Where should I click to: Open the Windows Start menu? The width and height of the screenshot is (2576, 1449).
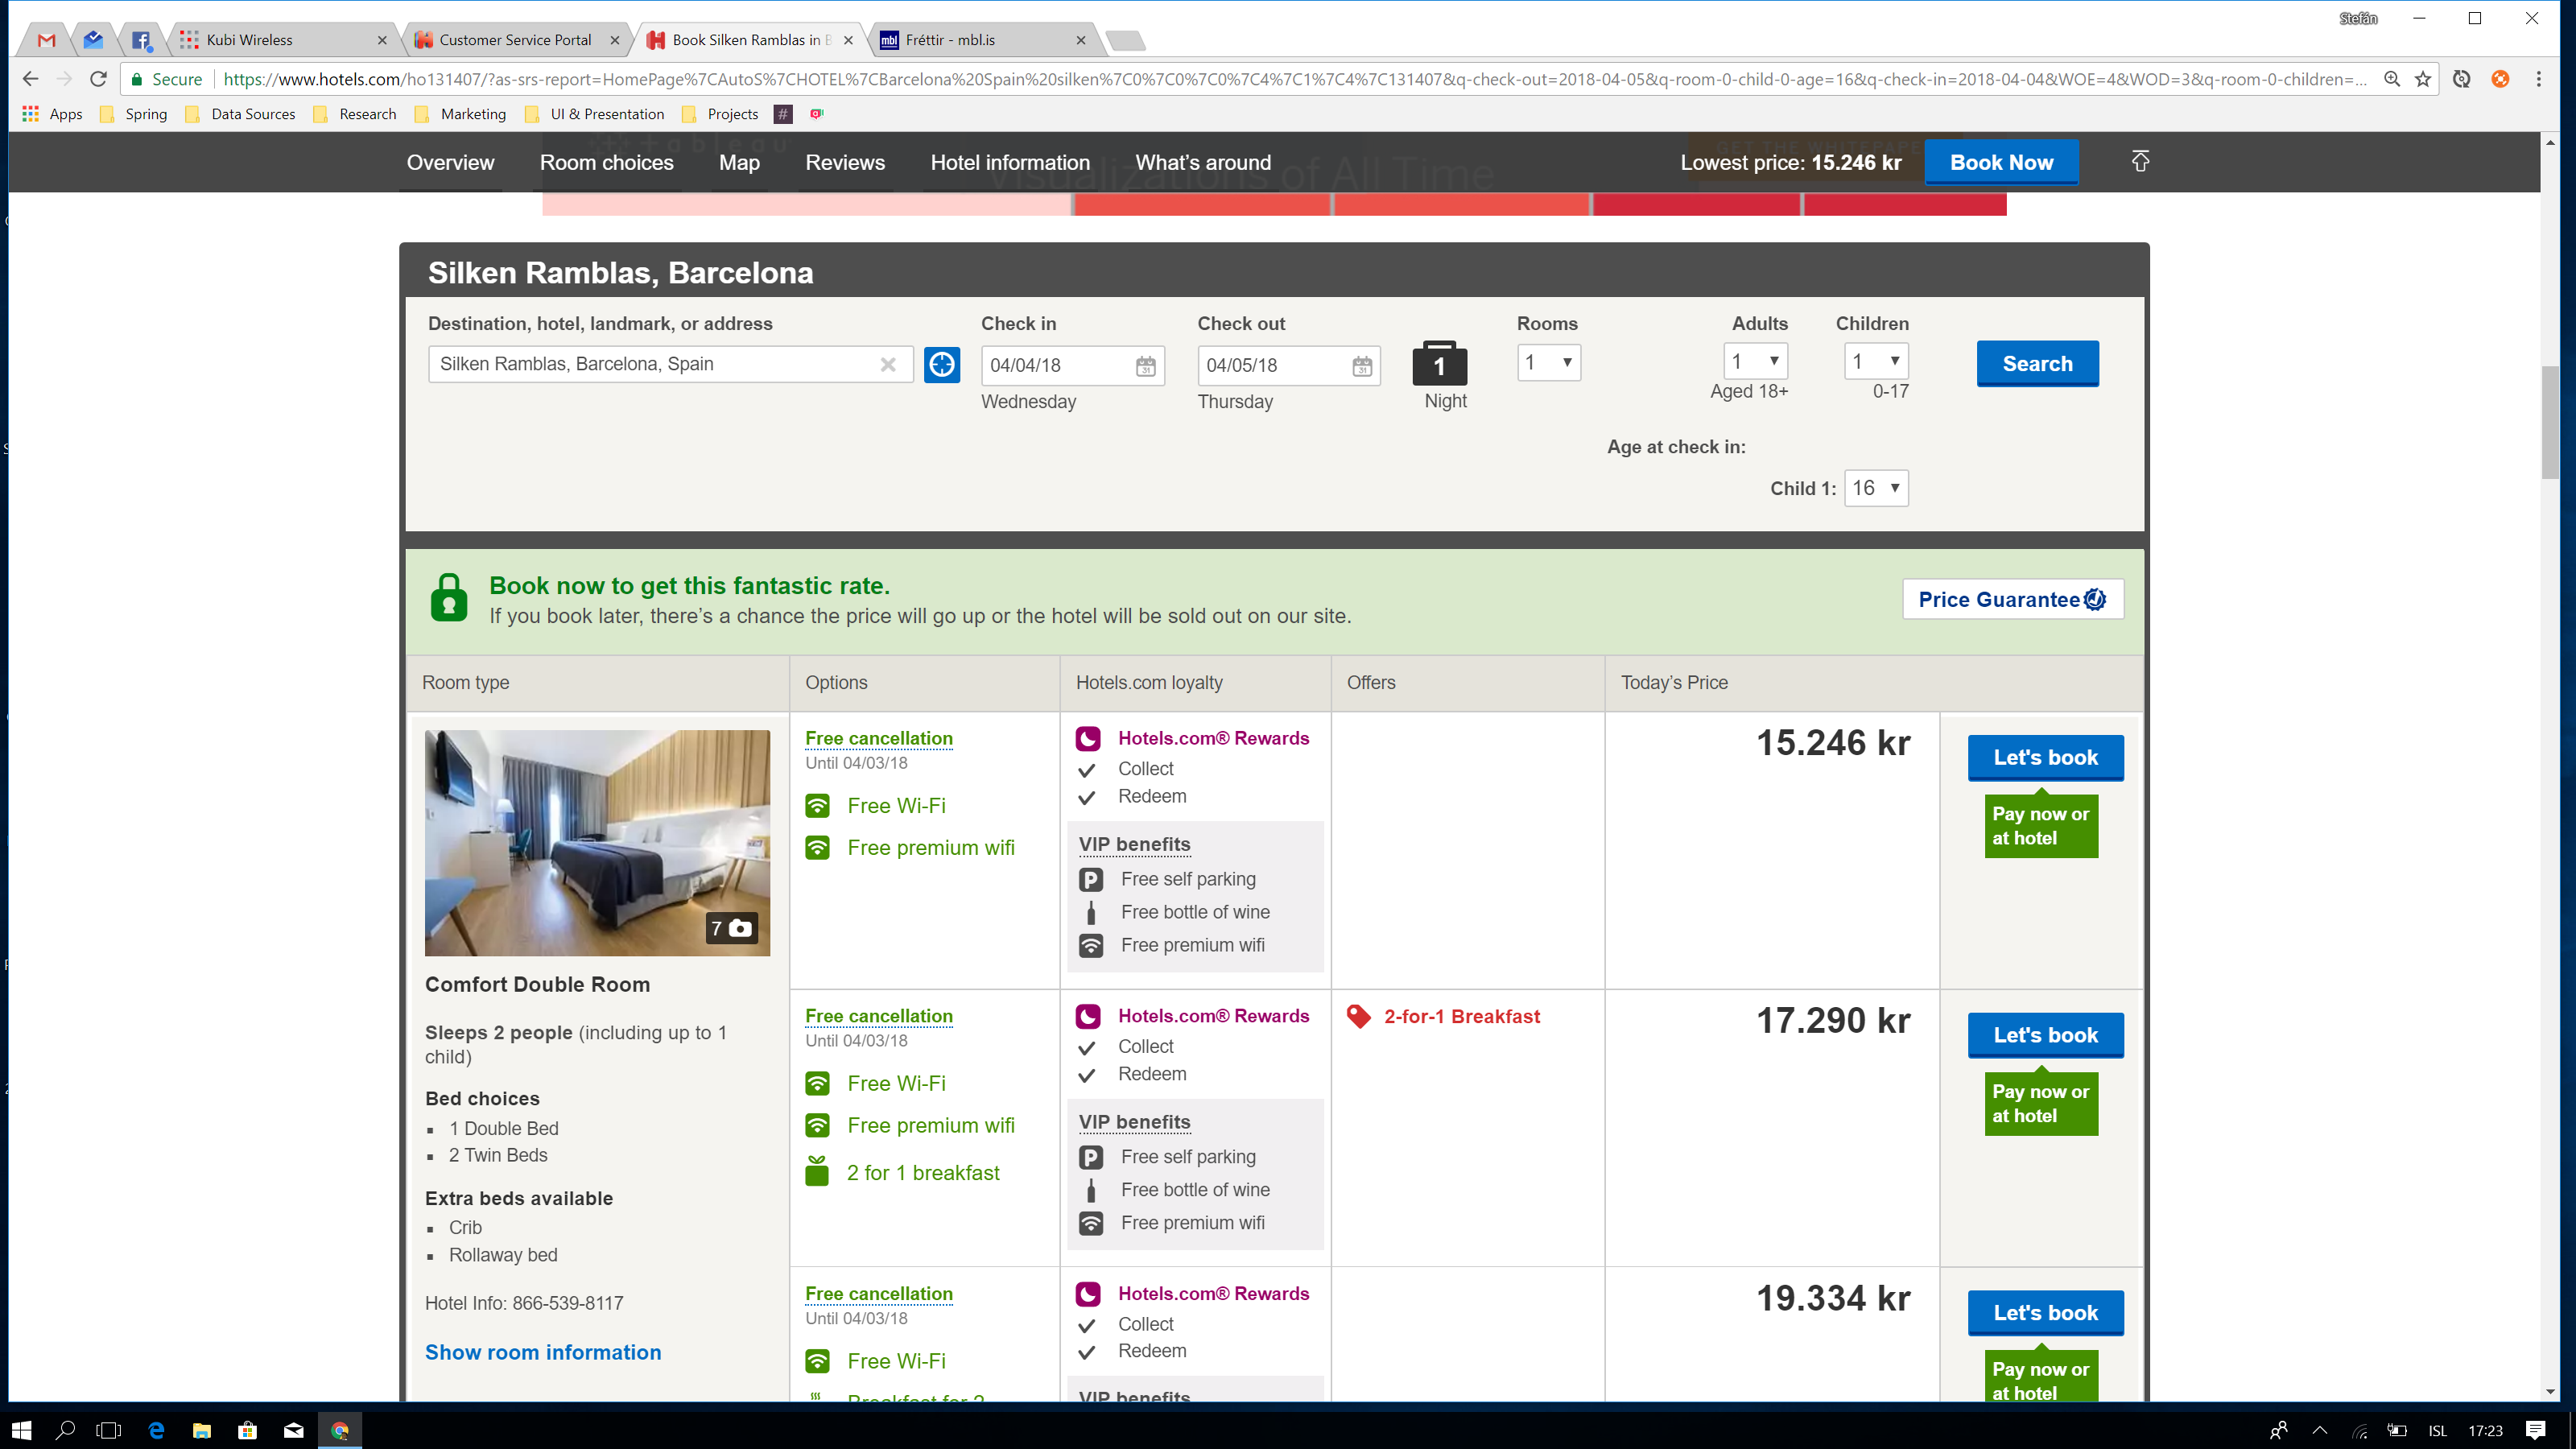point(22,1430)
